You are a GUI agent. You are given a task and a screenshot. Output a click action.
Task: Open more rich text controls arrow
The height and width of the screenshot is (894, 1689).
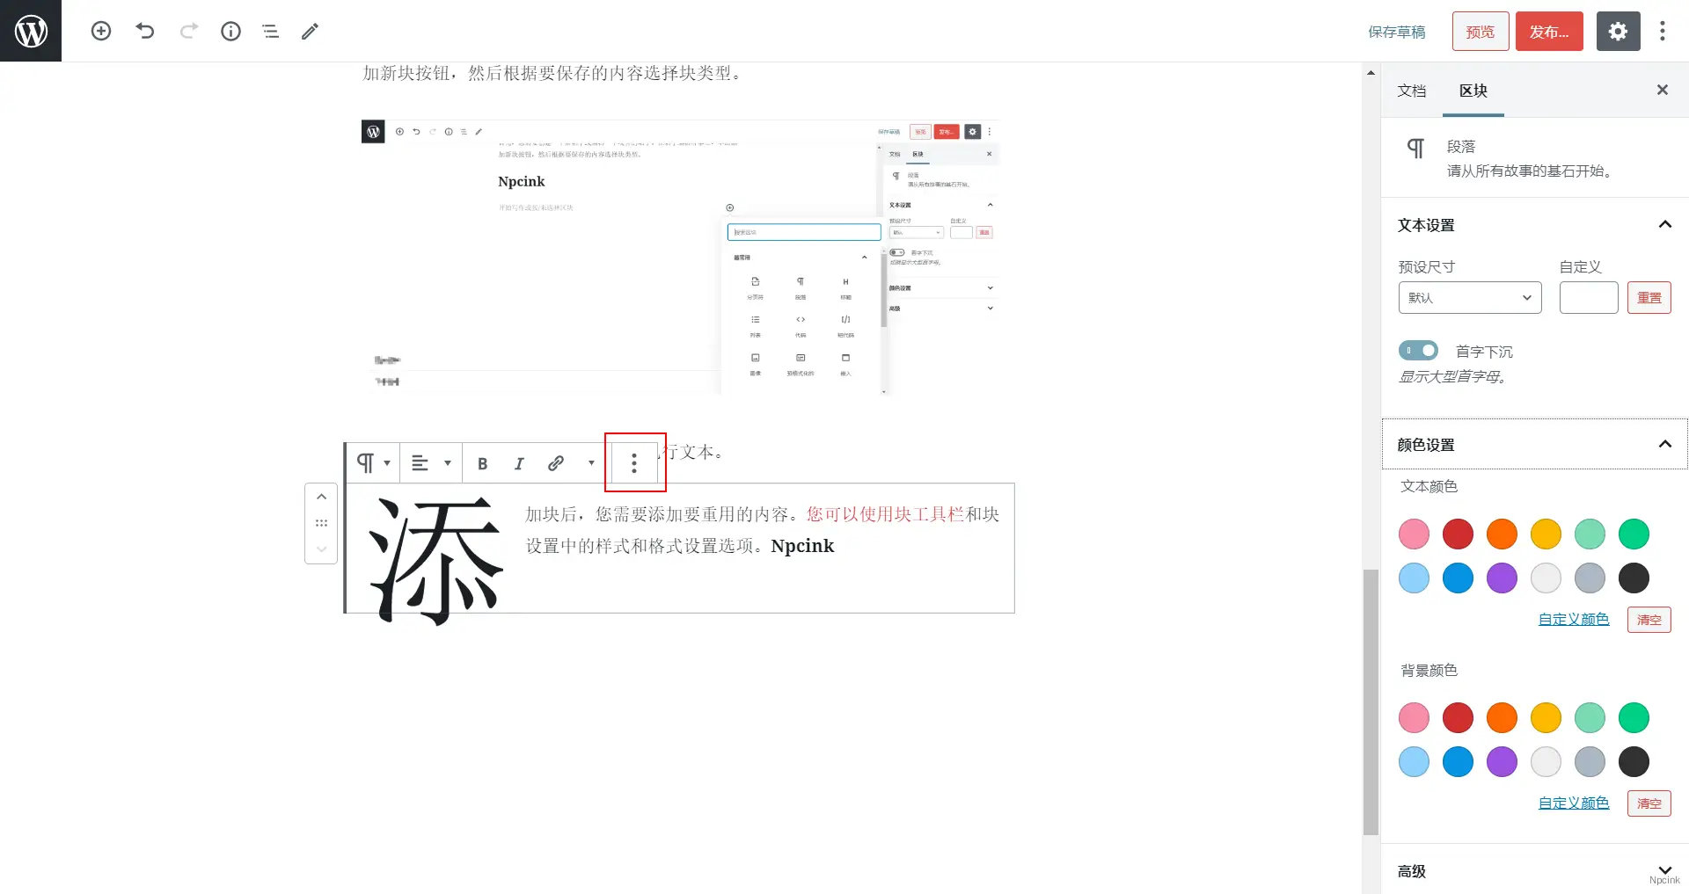591,463
